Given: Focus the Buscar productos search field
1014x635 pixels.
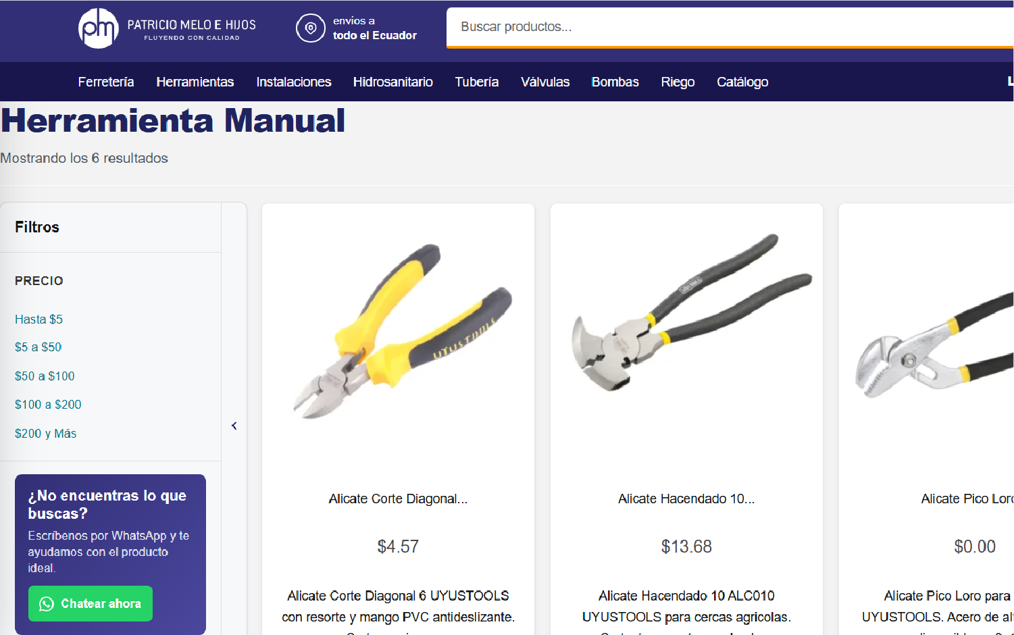Looking at the screenshot, I should click(730, 27).
